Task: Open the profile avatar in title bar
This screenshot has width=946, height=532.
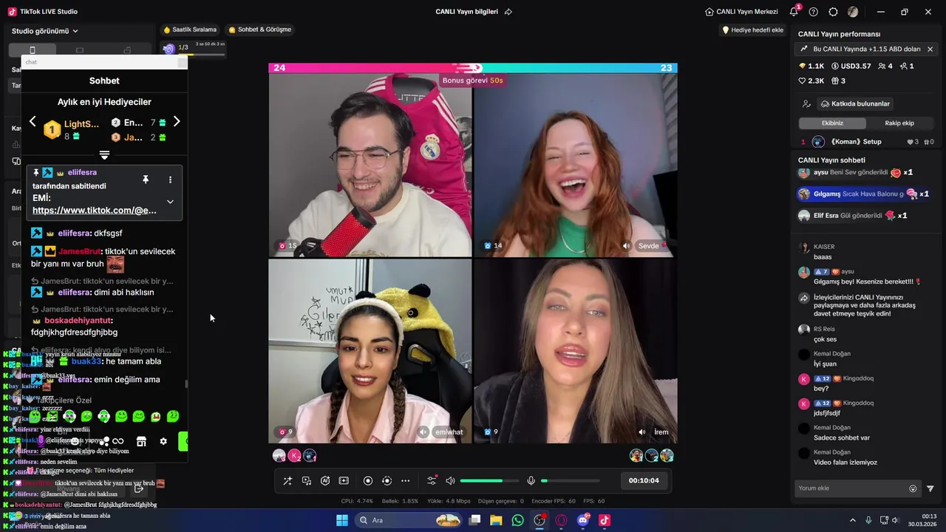Action: pyautogui.click(x=853, y=12)
